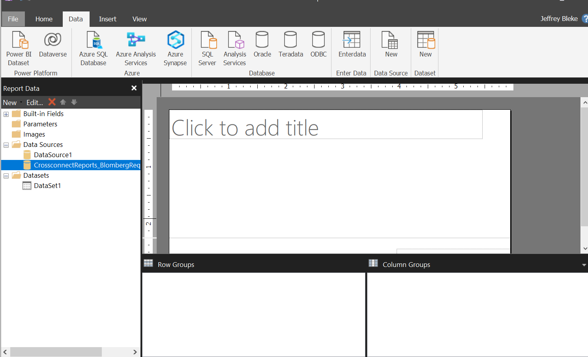This screenshot has height=357, width=588.
Task: Click the design surface scroll up arrow
Action: point(585,103)
